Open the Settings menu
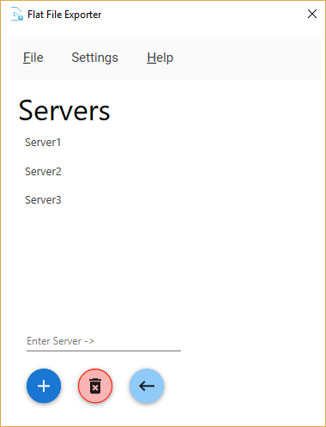The image size is (326, 427). point(94,58)
